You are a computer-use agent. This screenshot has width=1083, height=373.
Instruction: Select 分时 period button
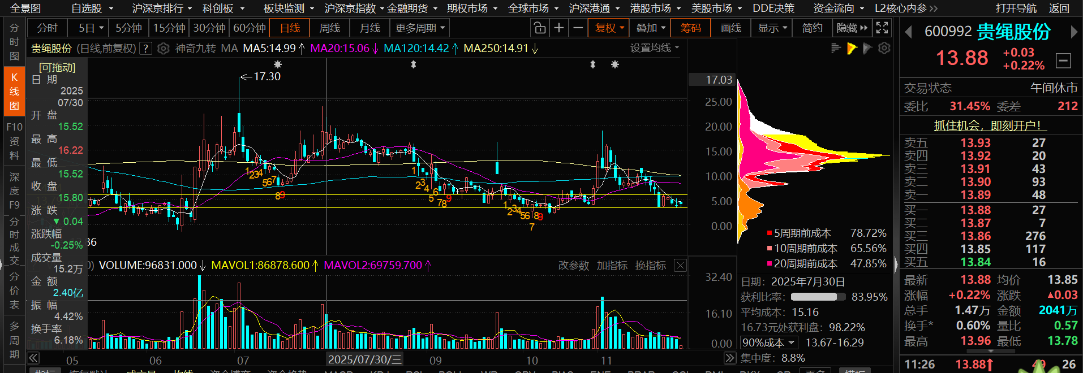pyautogui.click(x=48, y=28)
